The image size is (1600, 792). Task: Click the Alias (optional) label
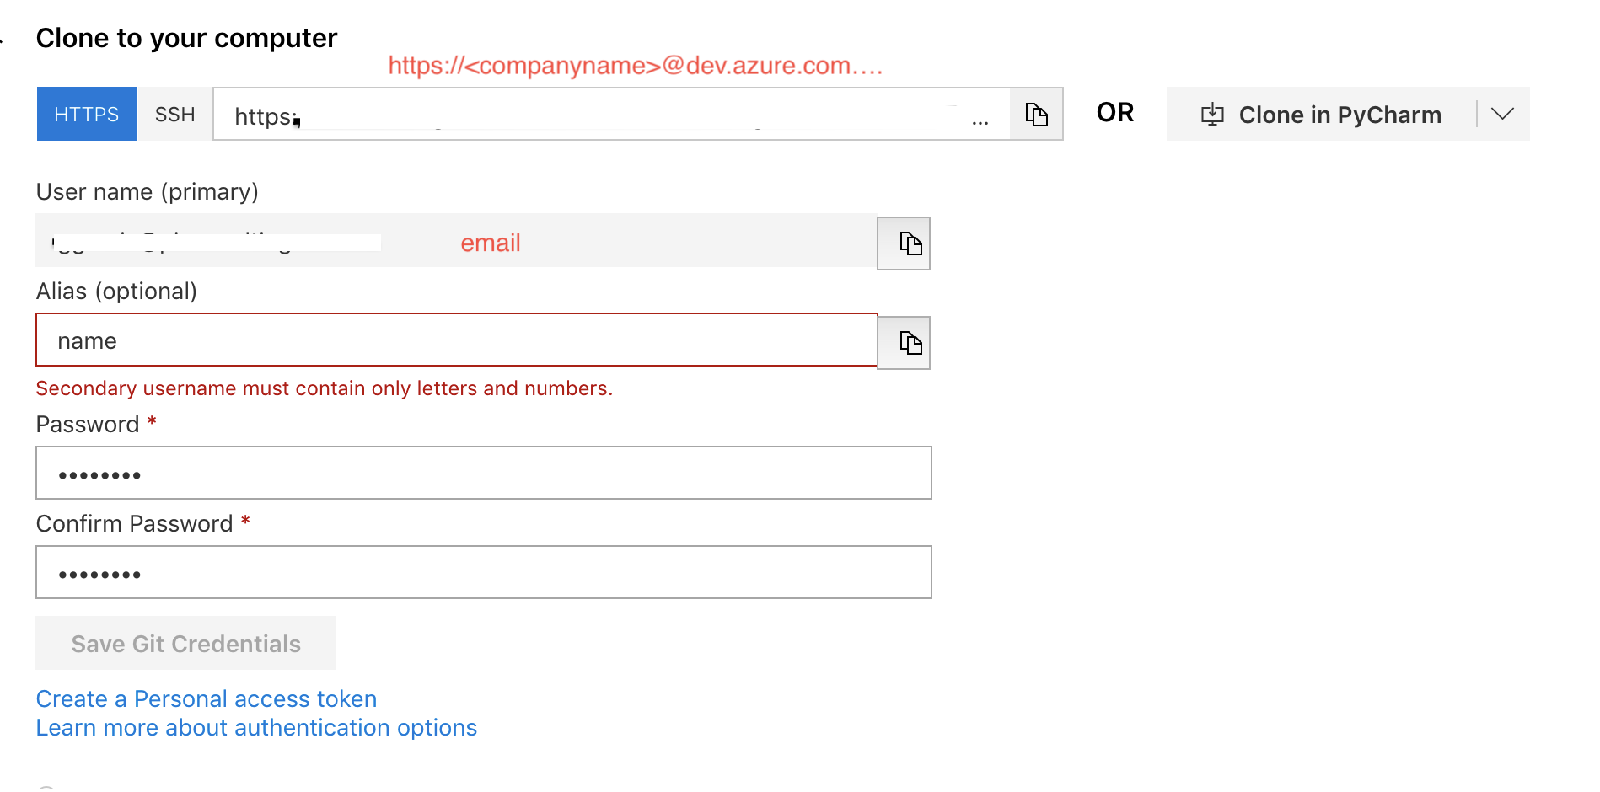click(116, 292)
